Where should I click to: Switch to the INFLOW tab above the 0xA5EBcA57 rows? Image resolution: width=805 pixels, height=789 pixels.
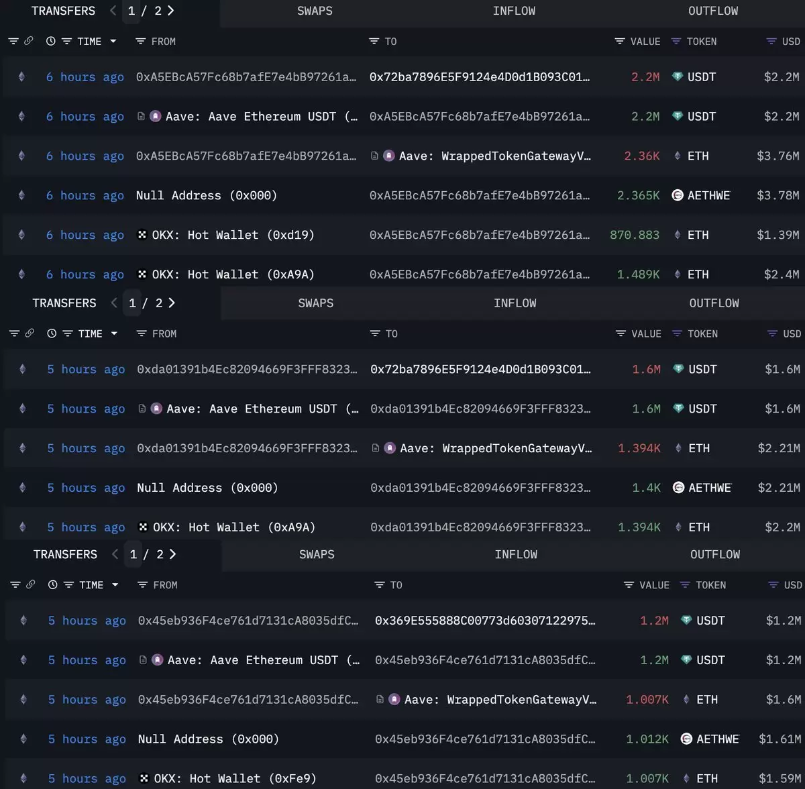coord(515,11)
